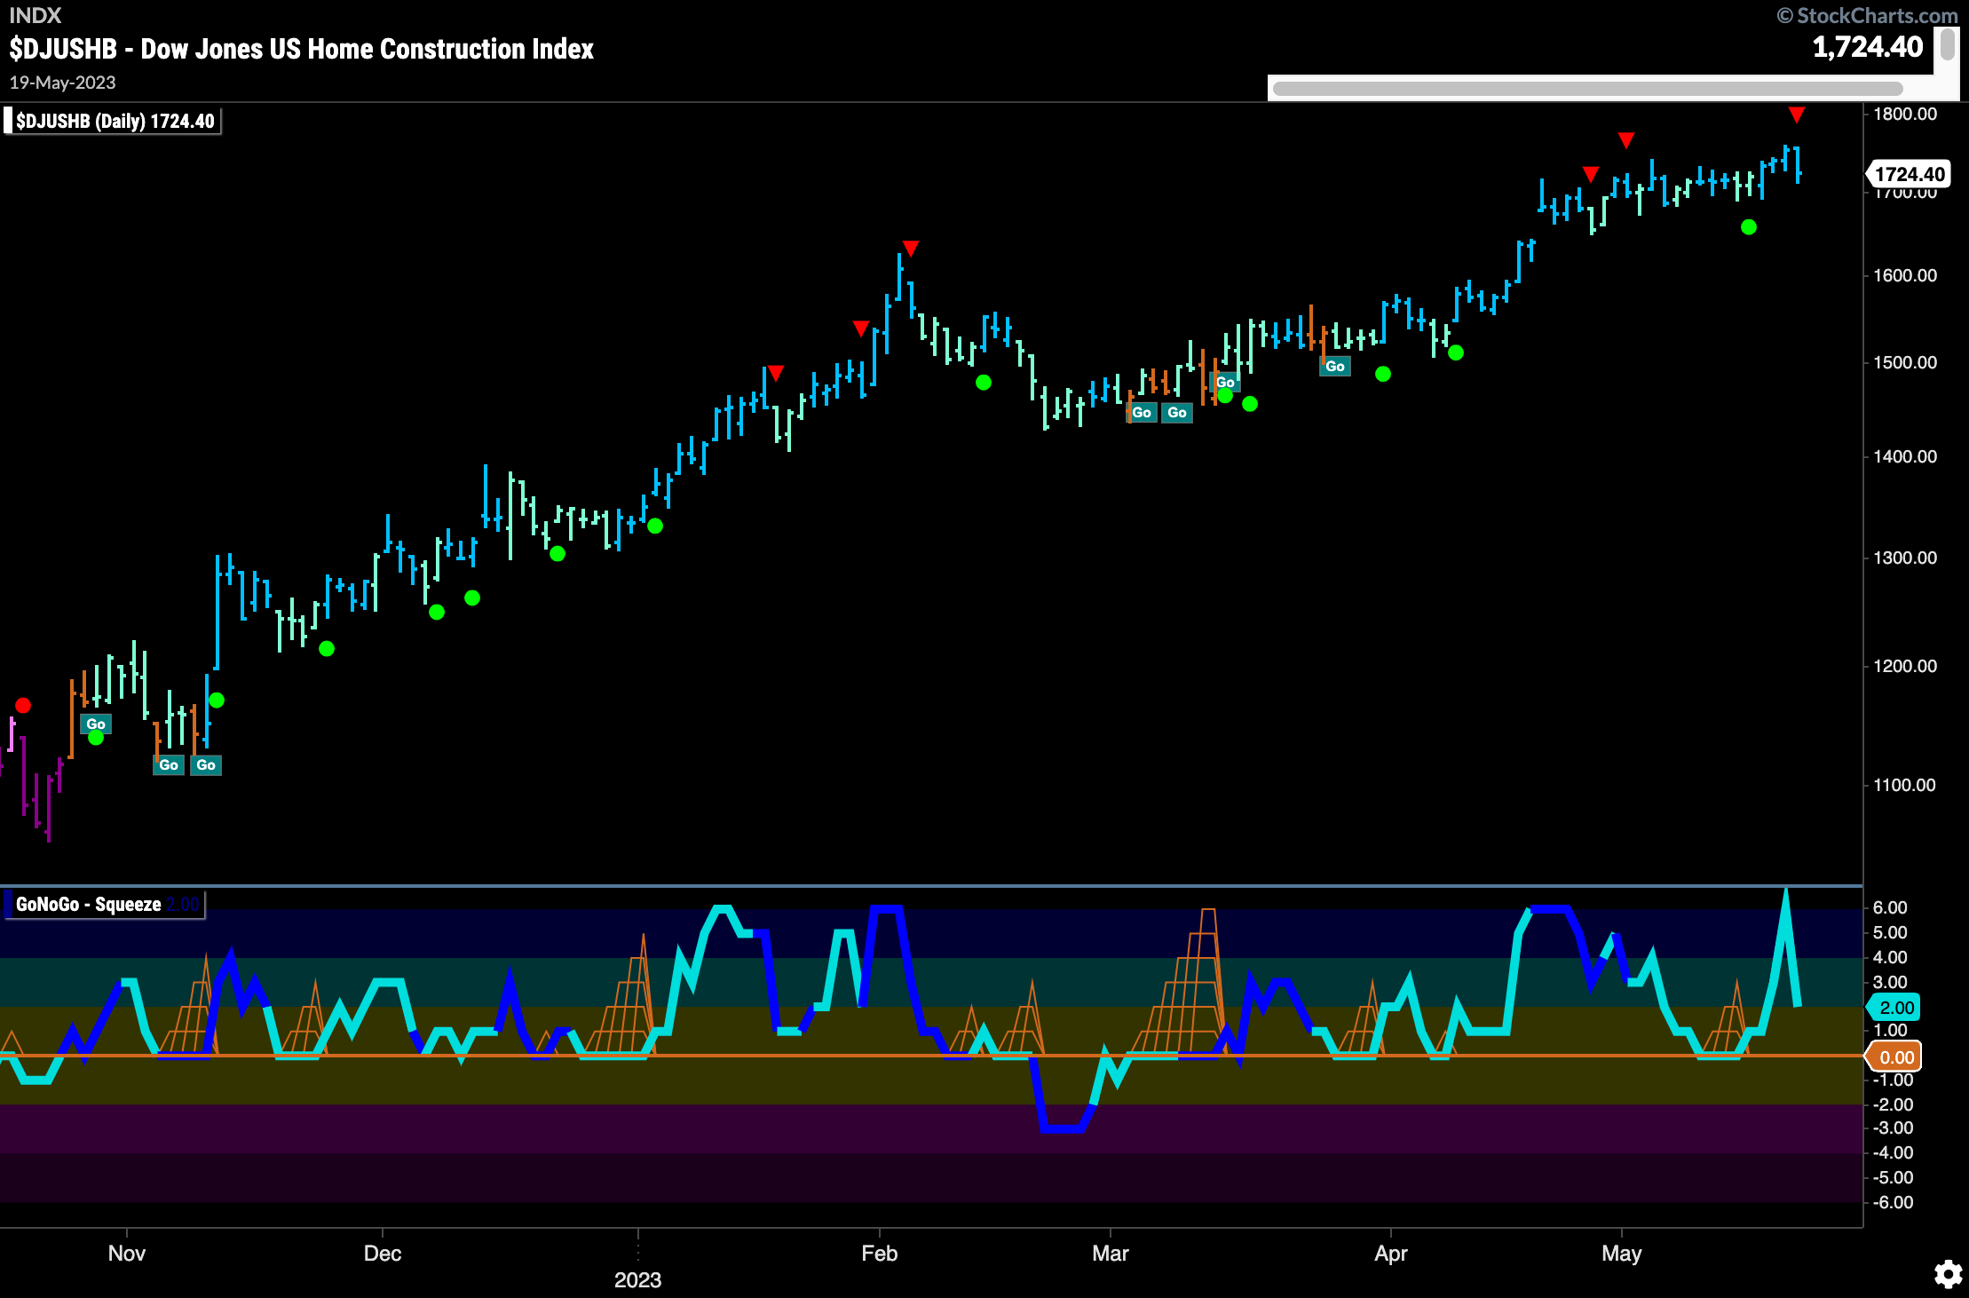Click the green dot in early April
This screenshot has height=1298, width=1969.
pos(1456,352)
